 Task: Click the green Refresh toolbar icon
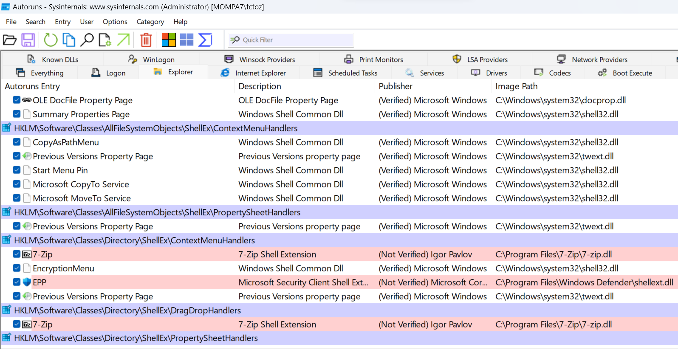51,40
